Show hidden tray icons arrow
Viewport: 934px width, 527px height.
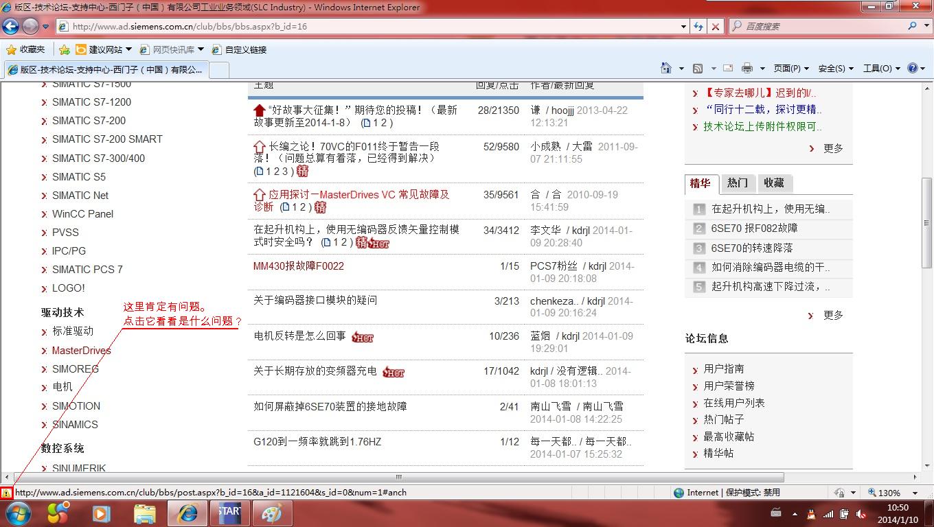[795, 514]
